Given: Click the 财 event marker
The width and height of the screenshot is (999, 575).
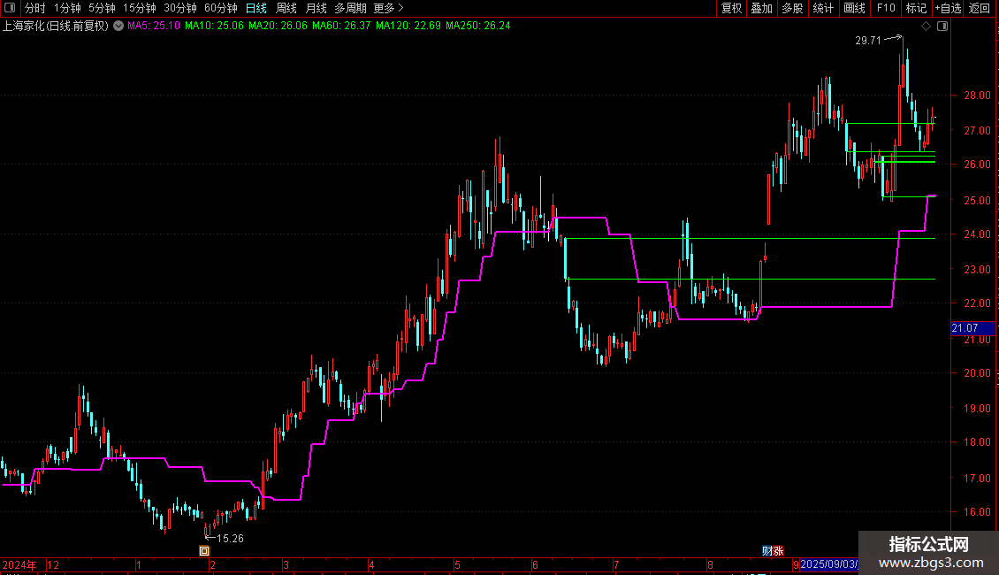Looking at the screenshot, I should pyautogui.click(x=767, y=551).
